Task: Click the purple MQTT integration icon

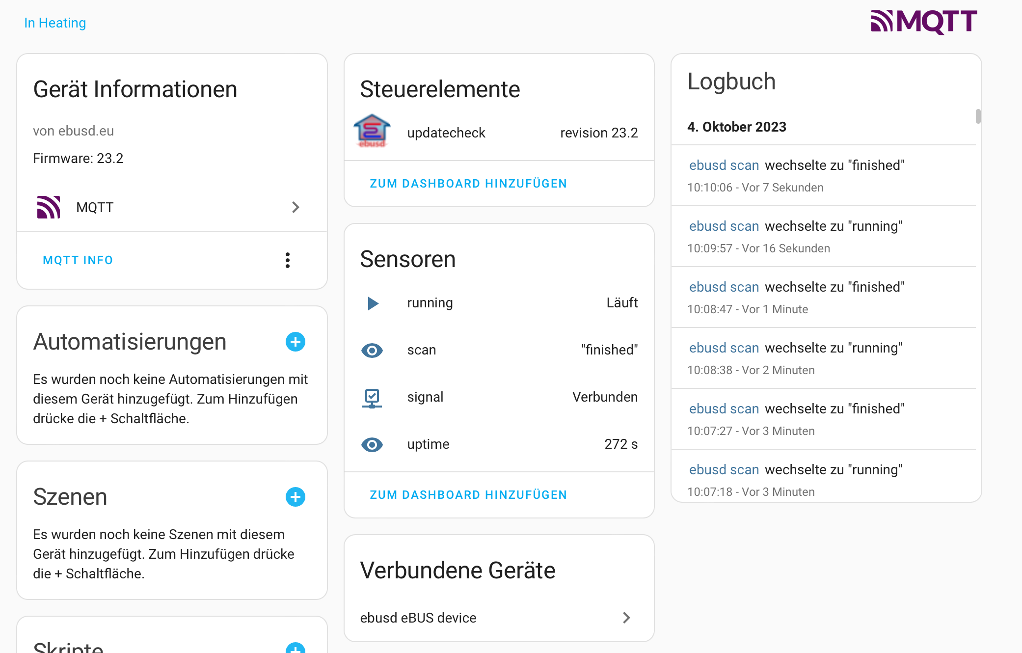Action: point(49,207)
